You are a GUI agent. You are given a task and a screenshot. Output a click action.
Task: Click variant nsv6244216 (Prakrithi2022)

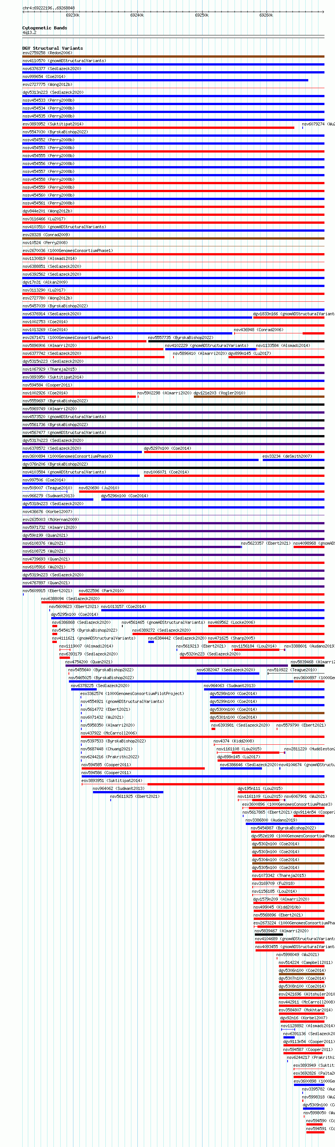click(110, 757)
